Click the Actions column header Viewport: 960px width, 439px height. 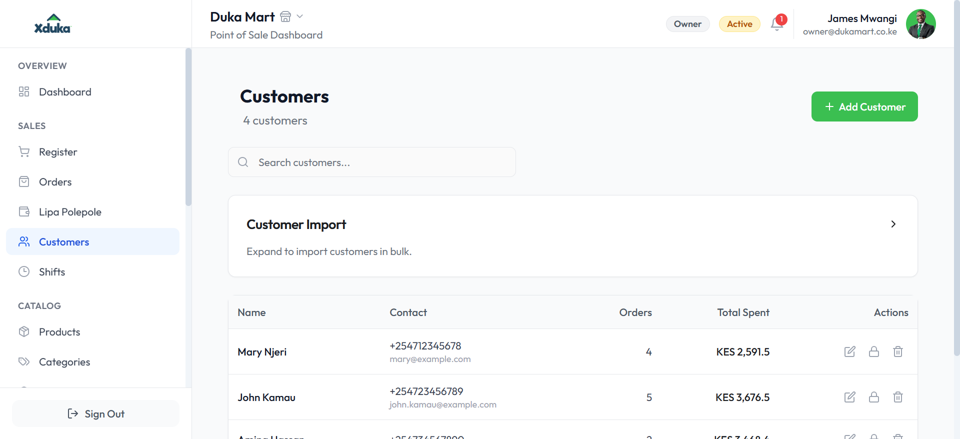pos(891,312)
